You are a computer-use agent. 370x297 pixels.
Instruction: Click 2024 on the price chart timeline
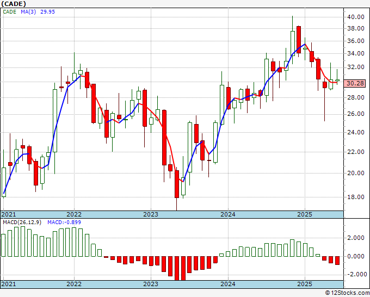pyautogui.click(x=228, y=214)
